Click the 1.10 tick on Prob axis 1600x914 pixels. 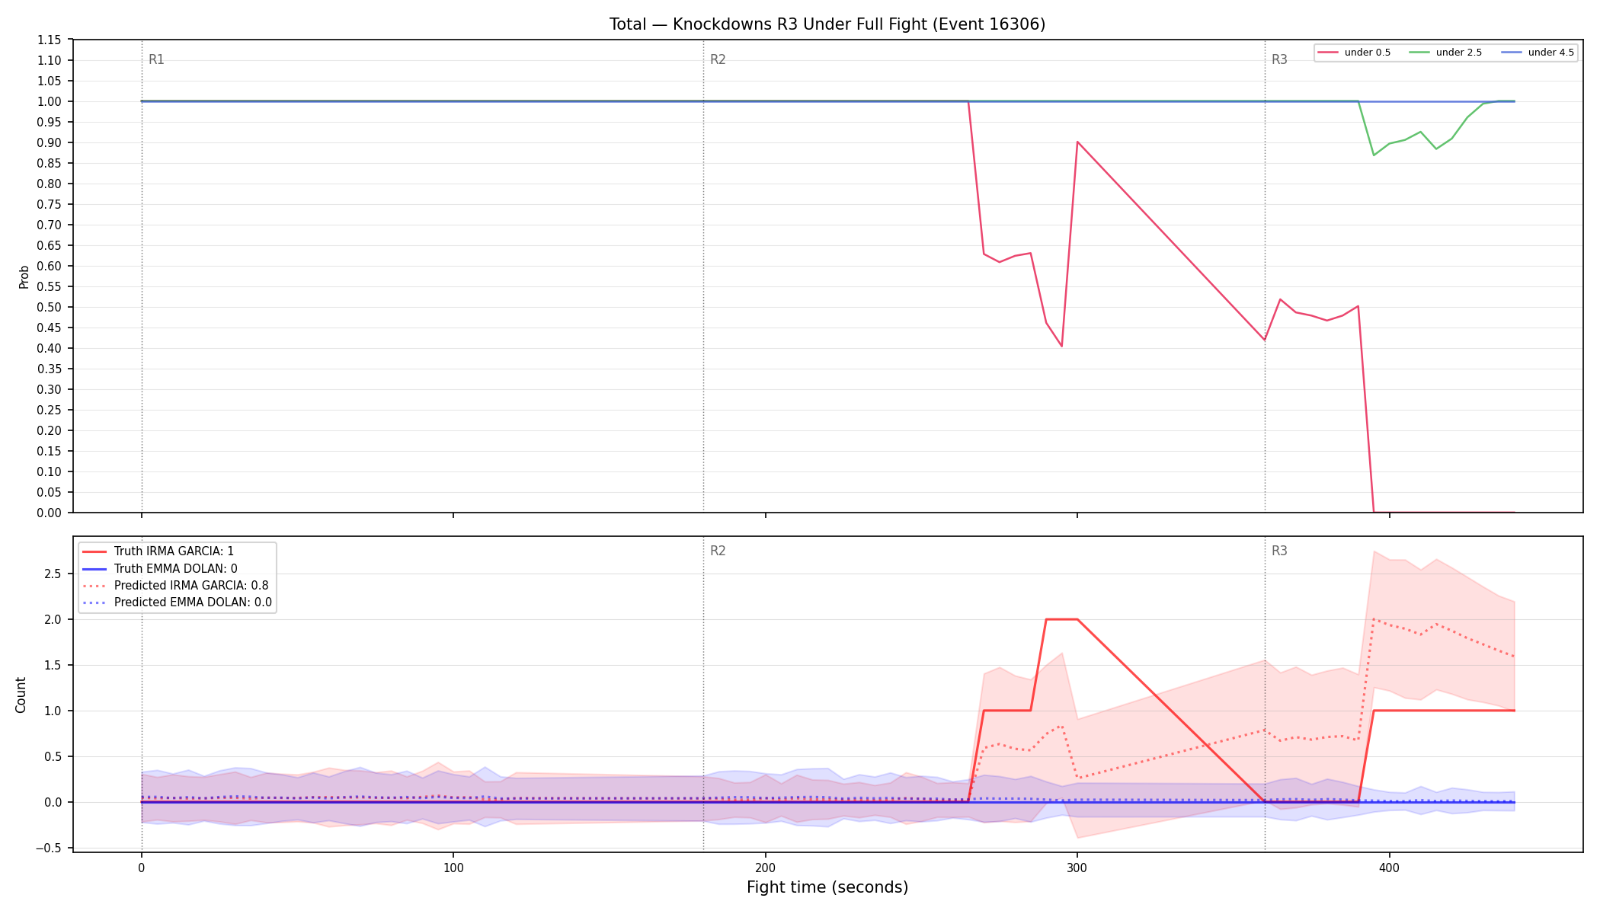point(49,60)
